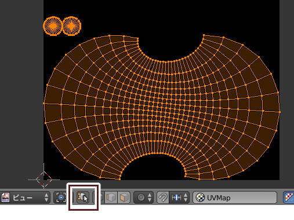Select the right small circular UV island
This screenshot has width=294, height=220.
coord(72,26)
